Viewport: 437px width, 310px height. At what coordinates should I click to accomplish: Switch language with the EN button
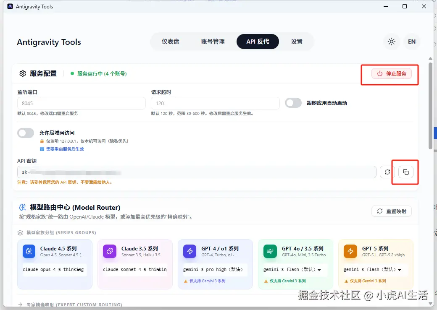pyautogui.click(x=412, y=42)
